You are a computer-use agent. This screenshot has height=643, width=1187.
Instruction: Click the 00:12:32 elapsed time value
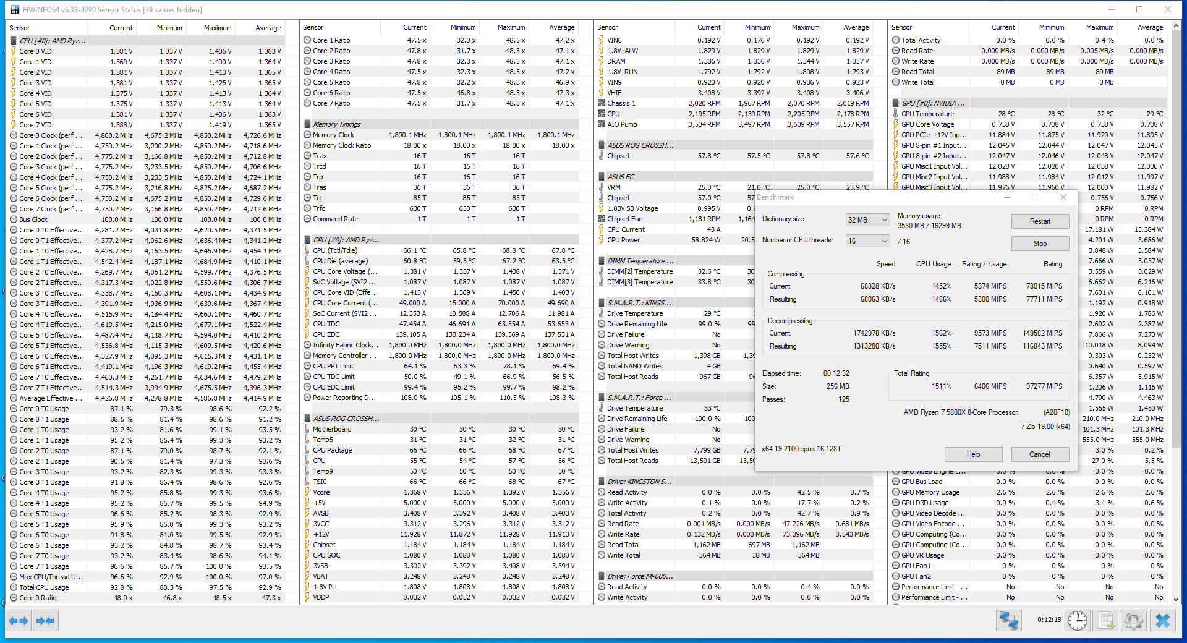(836, 373)
